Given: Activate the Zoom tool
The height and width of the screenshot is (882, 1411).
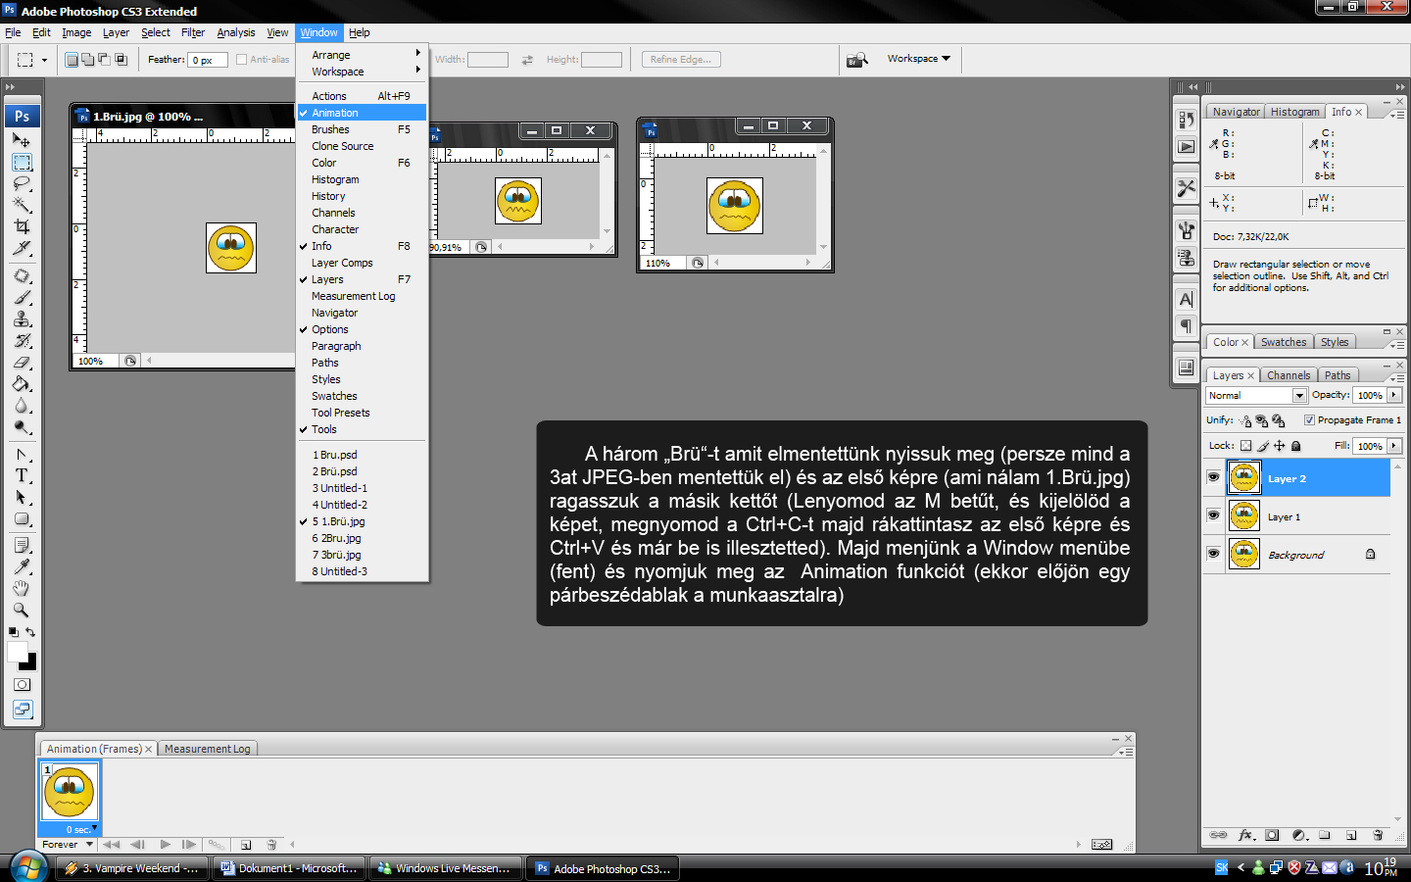Looking at the screenshot, I should (x=22, y=610).
